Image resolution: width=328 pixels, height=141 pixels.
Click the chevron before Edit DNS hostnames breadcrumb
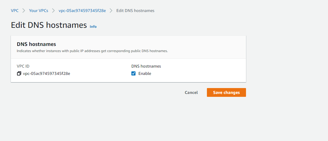click(x=111, y=11)
